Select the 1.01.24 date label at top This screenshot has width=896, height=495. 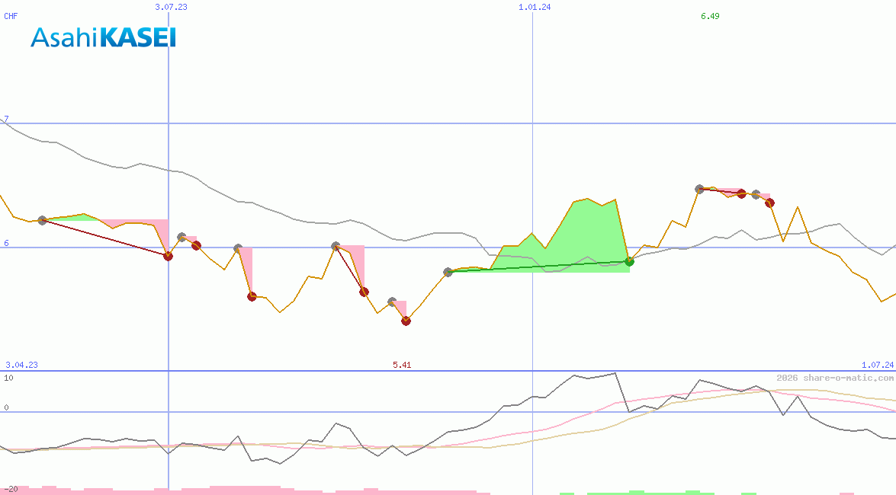click(534, 7)
